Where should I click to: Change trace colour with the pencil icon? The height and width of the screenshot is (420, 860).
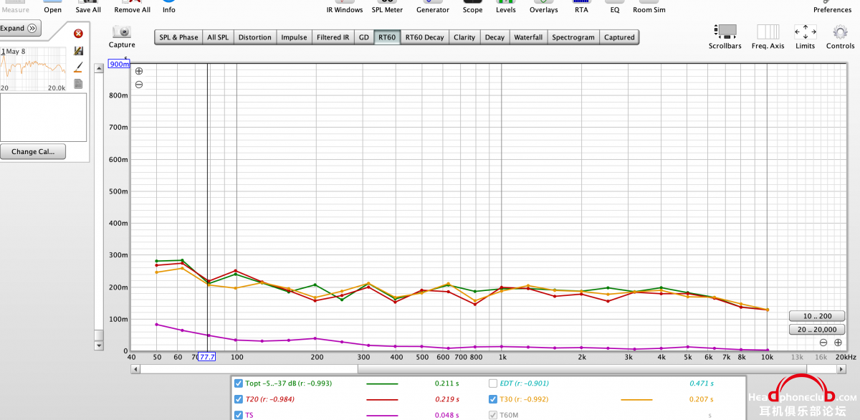click(x=78, y=67)
